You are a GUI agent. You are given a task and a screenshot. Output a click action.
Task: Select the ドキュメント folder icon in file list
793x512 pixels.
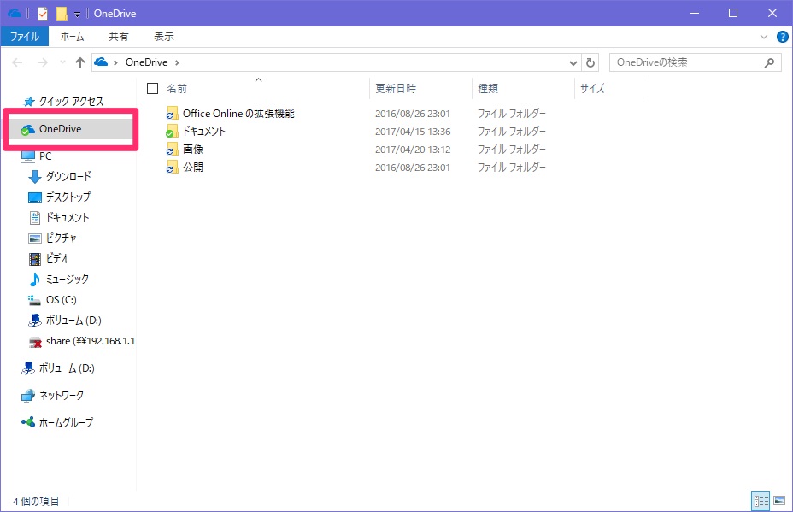click(173, 132)
